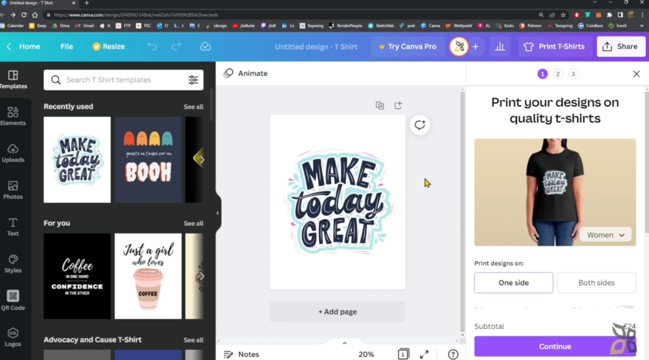Click the plus icon to add collaborators

tap(475, 46)
